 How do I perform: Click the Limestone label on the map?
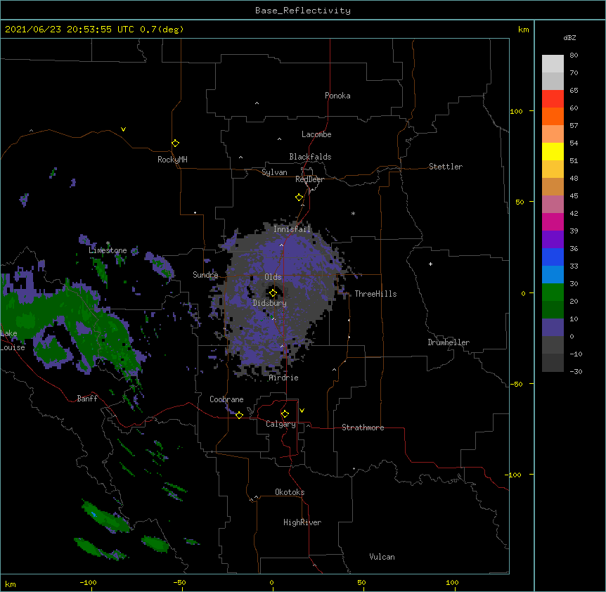tap(108, 250)
